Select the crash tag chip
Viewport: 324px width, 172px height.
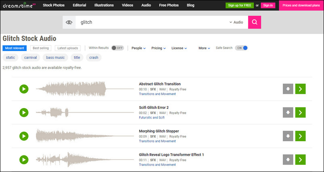pyautogui.click(x=94, y=57)
